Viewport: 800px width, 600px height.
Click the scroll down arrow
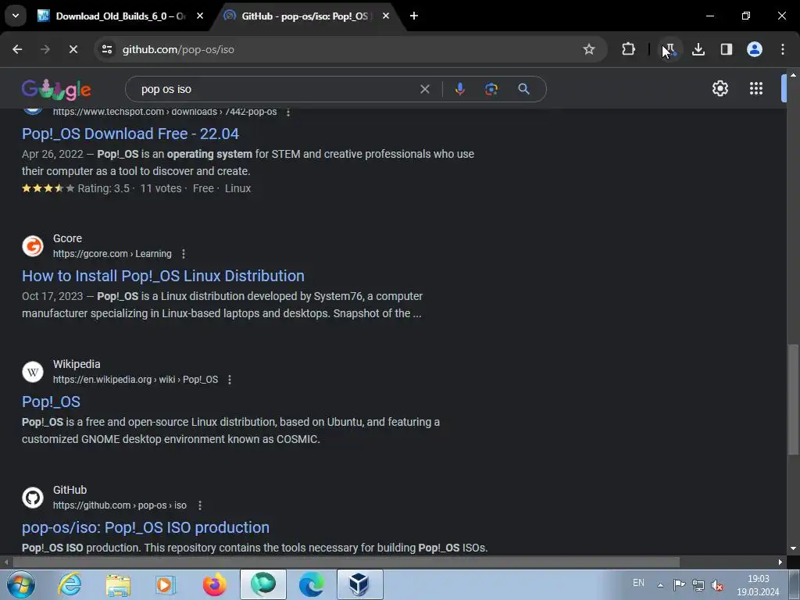point(793,548)
